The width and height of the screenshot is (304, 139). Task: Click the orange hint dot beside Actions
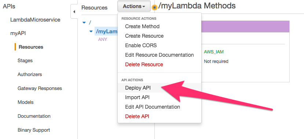tap(154, 7)
